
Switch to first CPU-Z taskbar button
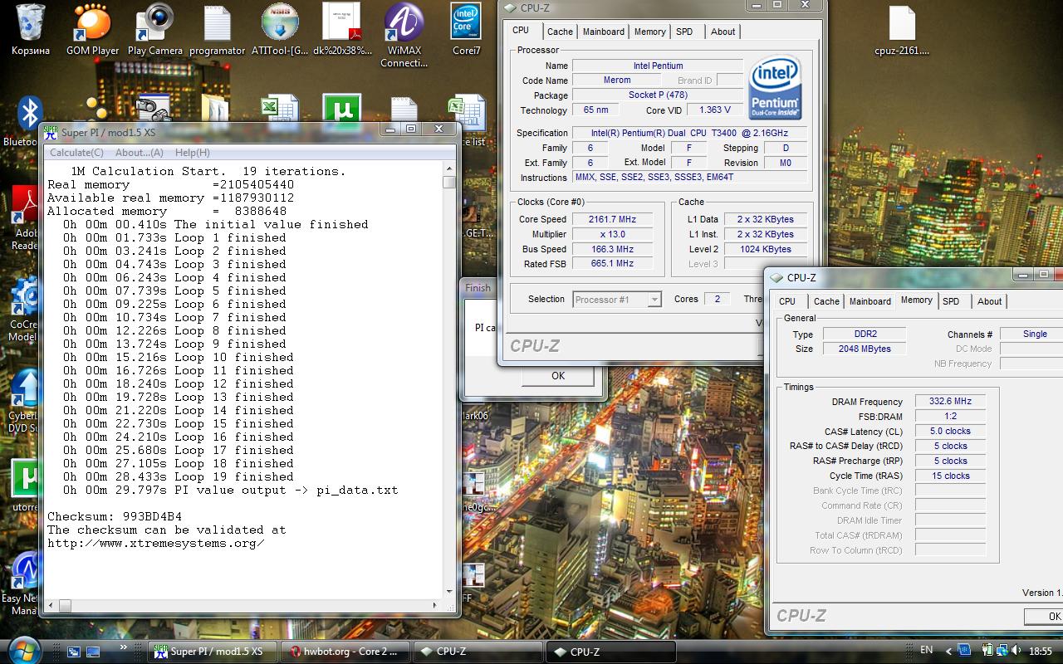479,652
